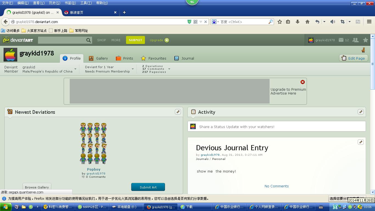Switch to the Gallery tab
Screen dimensions: 375x211
click(x=98, y=58)
